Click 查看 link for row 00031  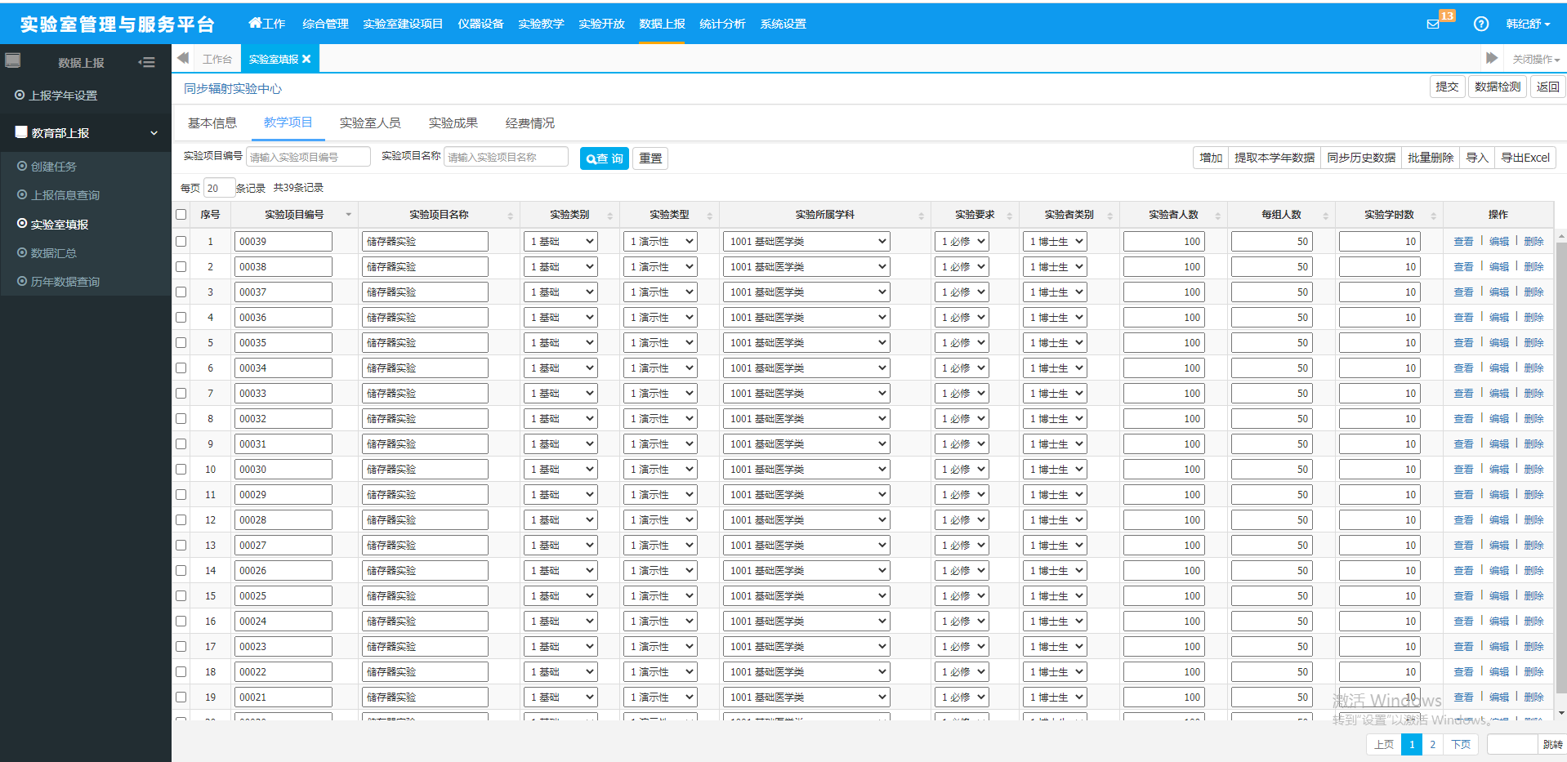(1463, 444)
